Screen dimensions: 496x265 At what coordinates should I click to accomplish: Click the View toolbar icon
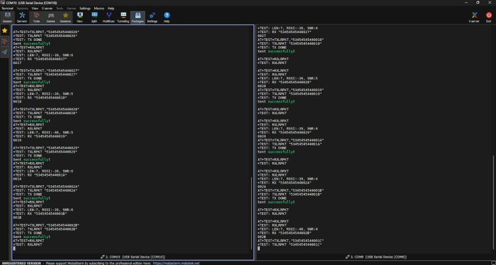[80, 17]
